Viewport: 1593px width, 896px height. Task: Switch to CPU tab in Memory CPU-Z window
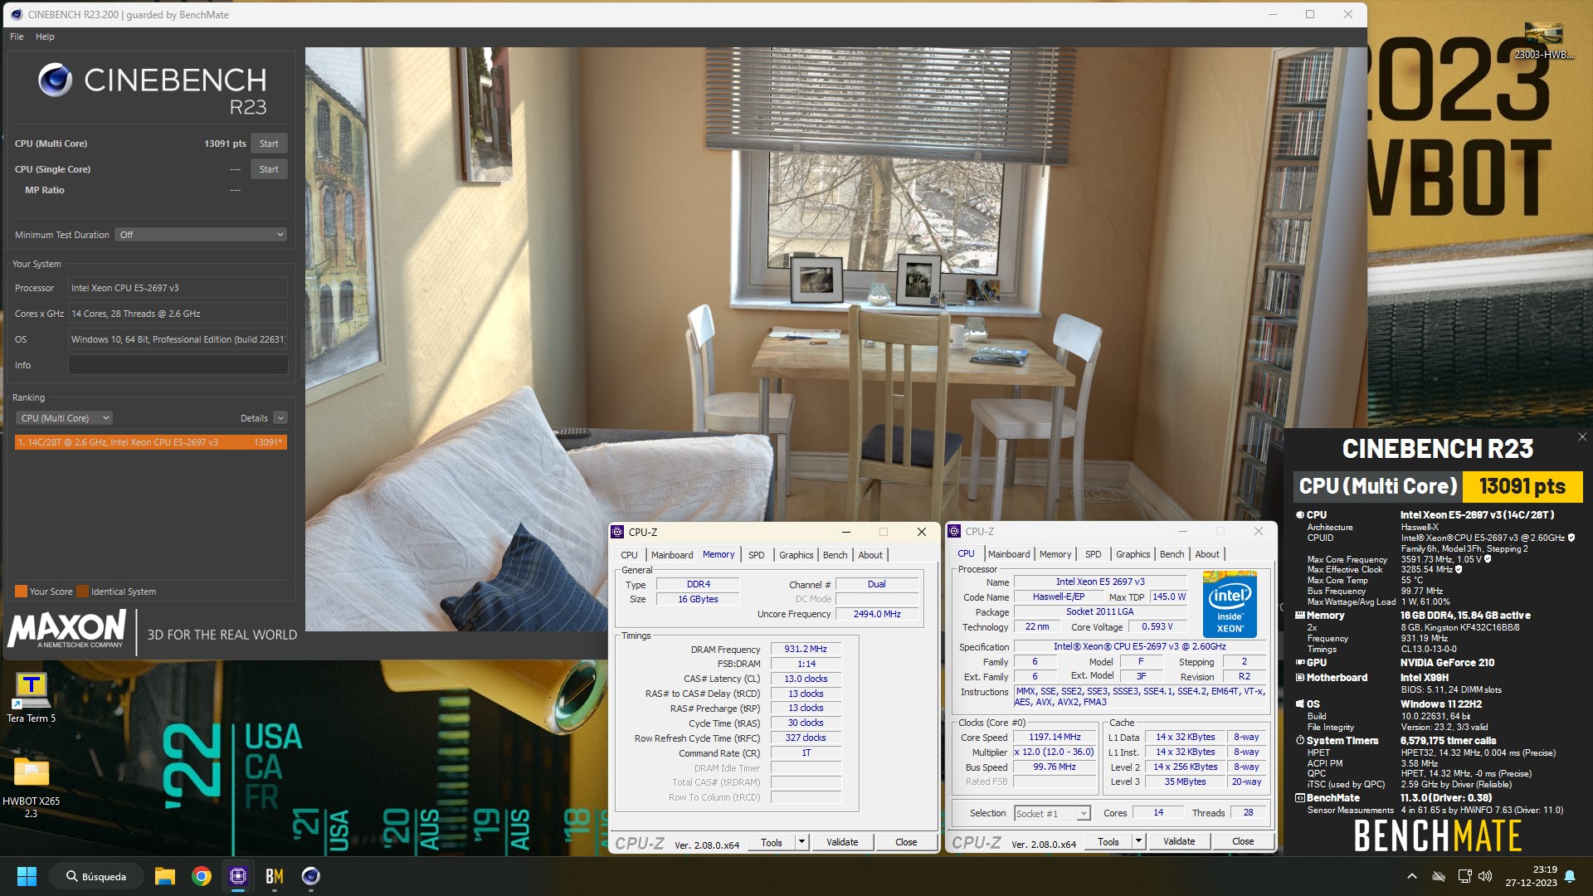coord(629,555)
